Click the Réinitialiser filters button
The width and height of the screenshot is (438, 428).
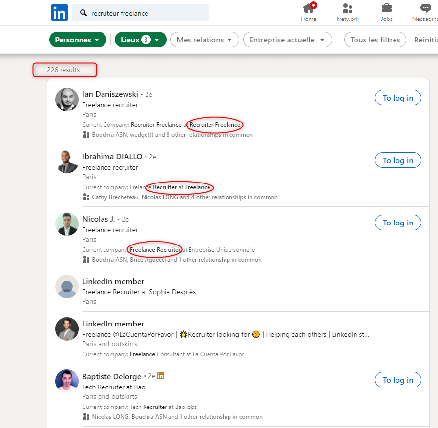[x=426, y=40]
